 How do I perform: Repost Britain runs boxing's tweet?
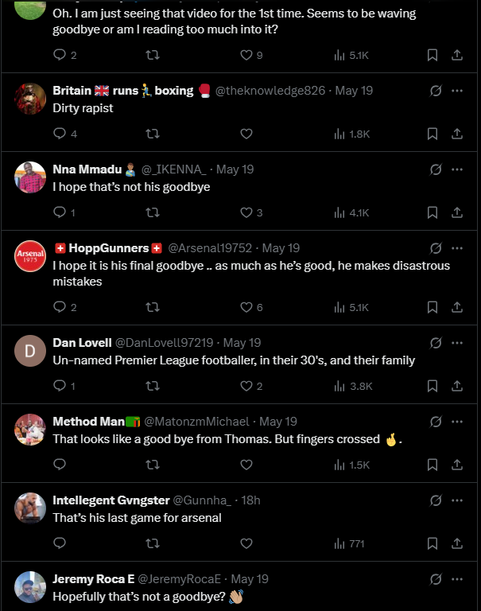pyautogui.click(x=153, y=134)
